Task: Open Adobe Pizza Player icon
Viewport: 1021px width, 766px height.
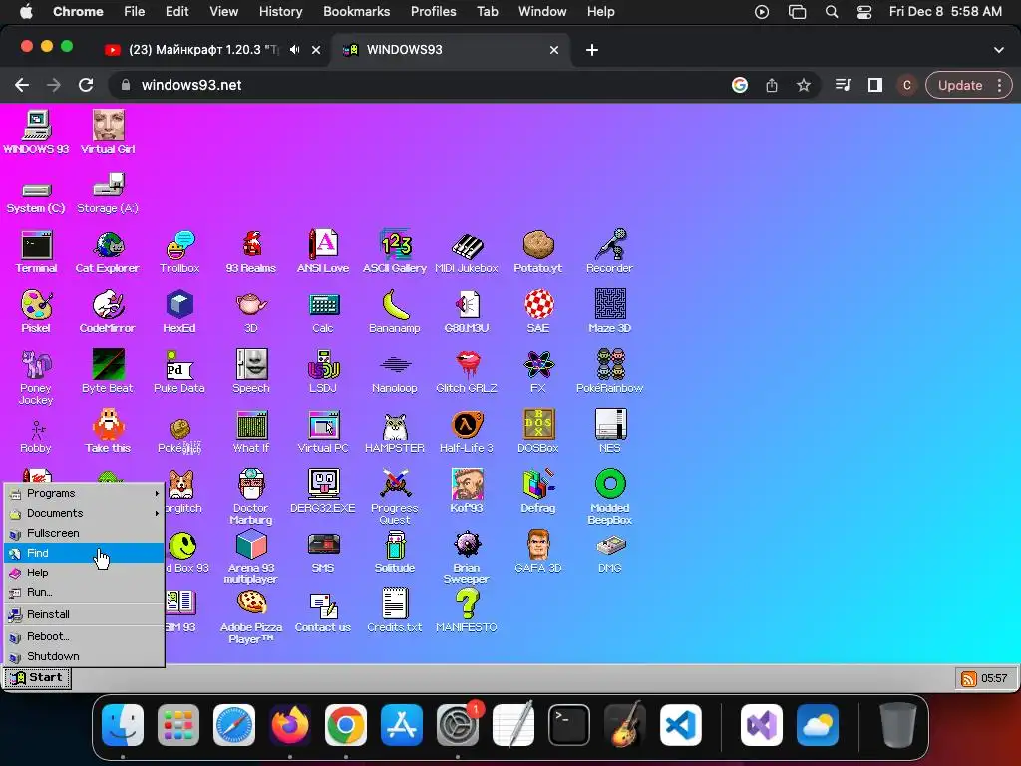Action: (x=251, y=616)
